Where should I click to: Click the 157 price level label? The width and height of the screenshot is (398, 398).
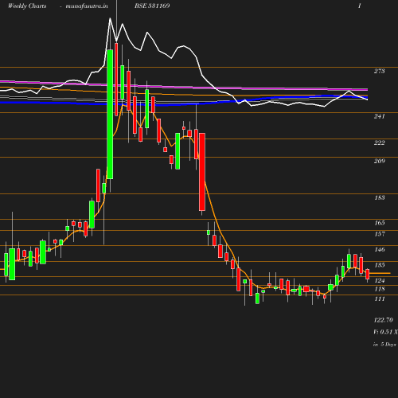click(379, 234)
